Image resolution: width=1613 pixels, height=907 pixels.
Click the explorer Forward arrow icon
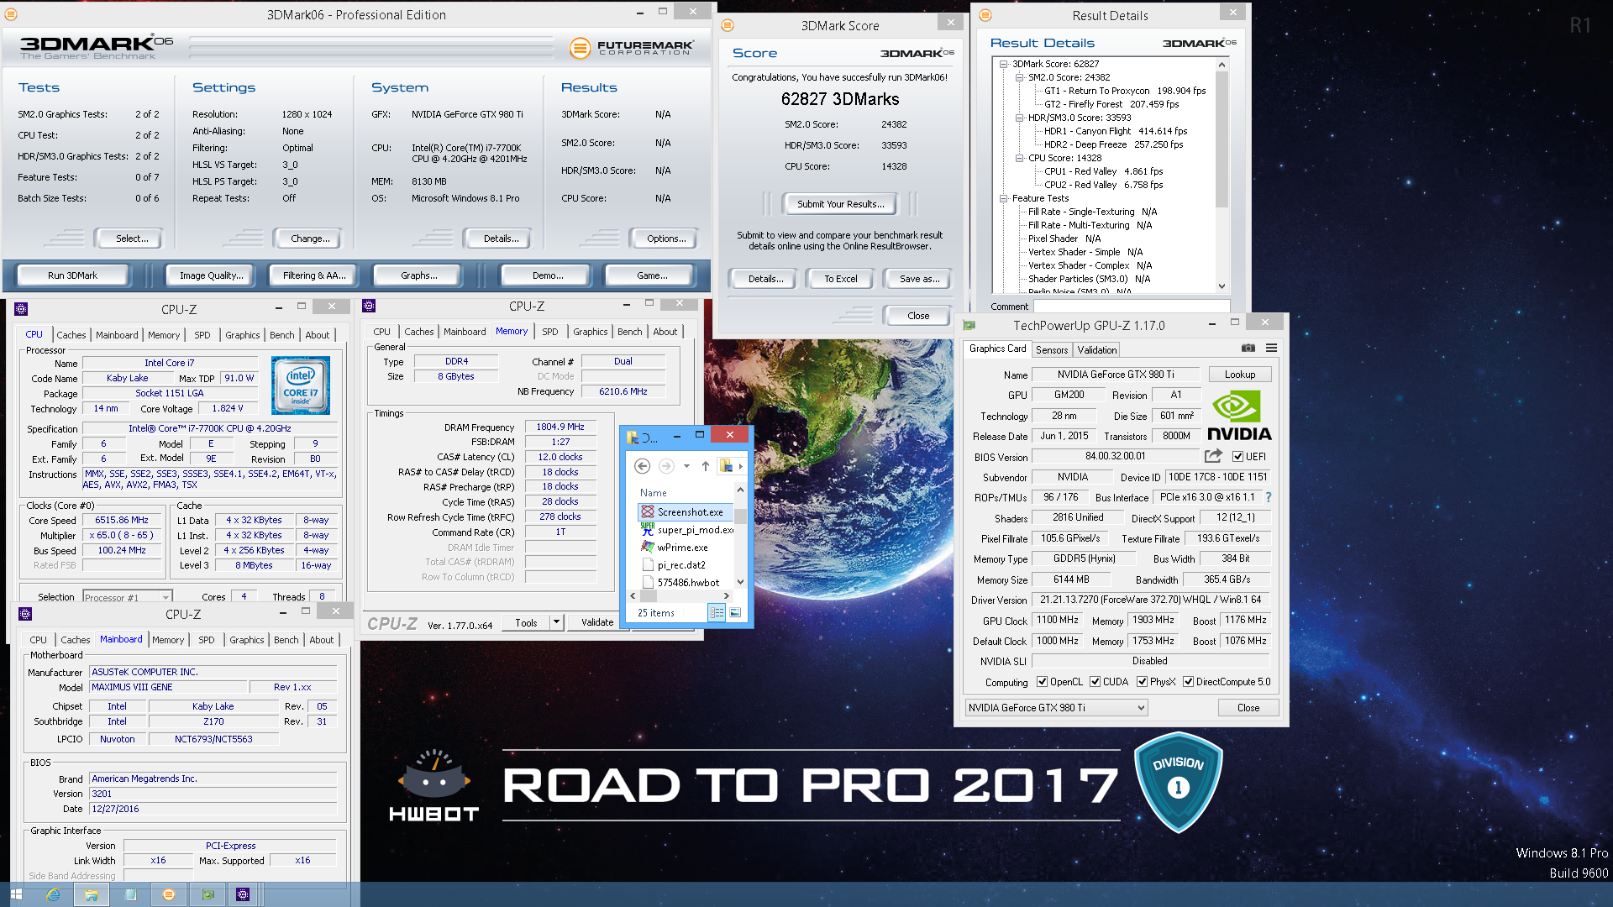666,466
